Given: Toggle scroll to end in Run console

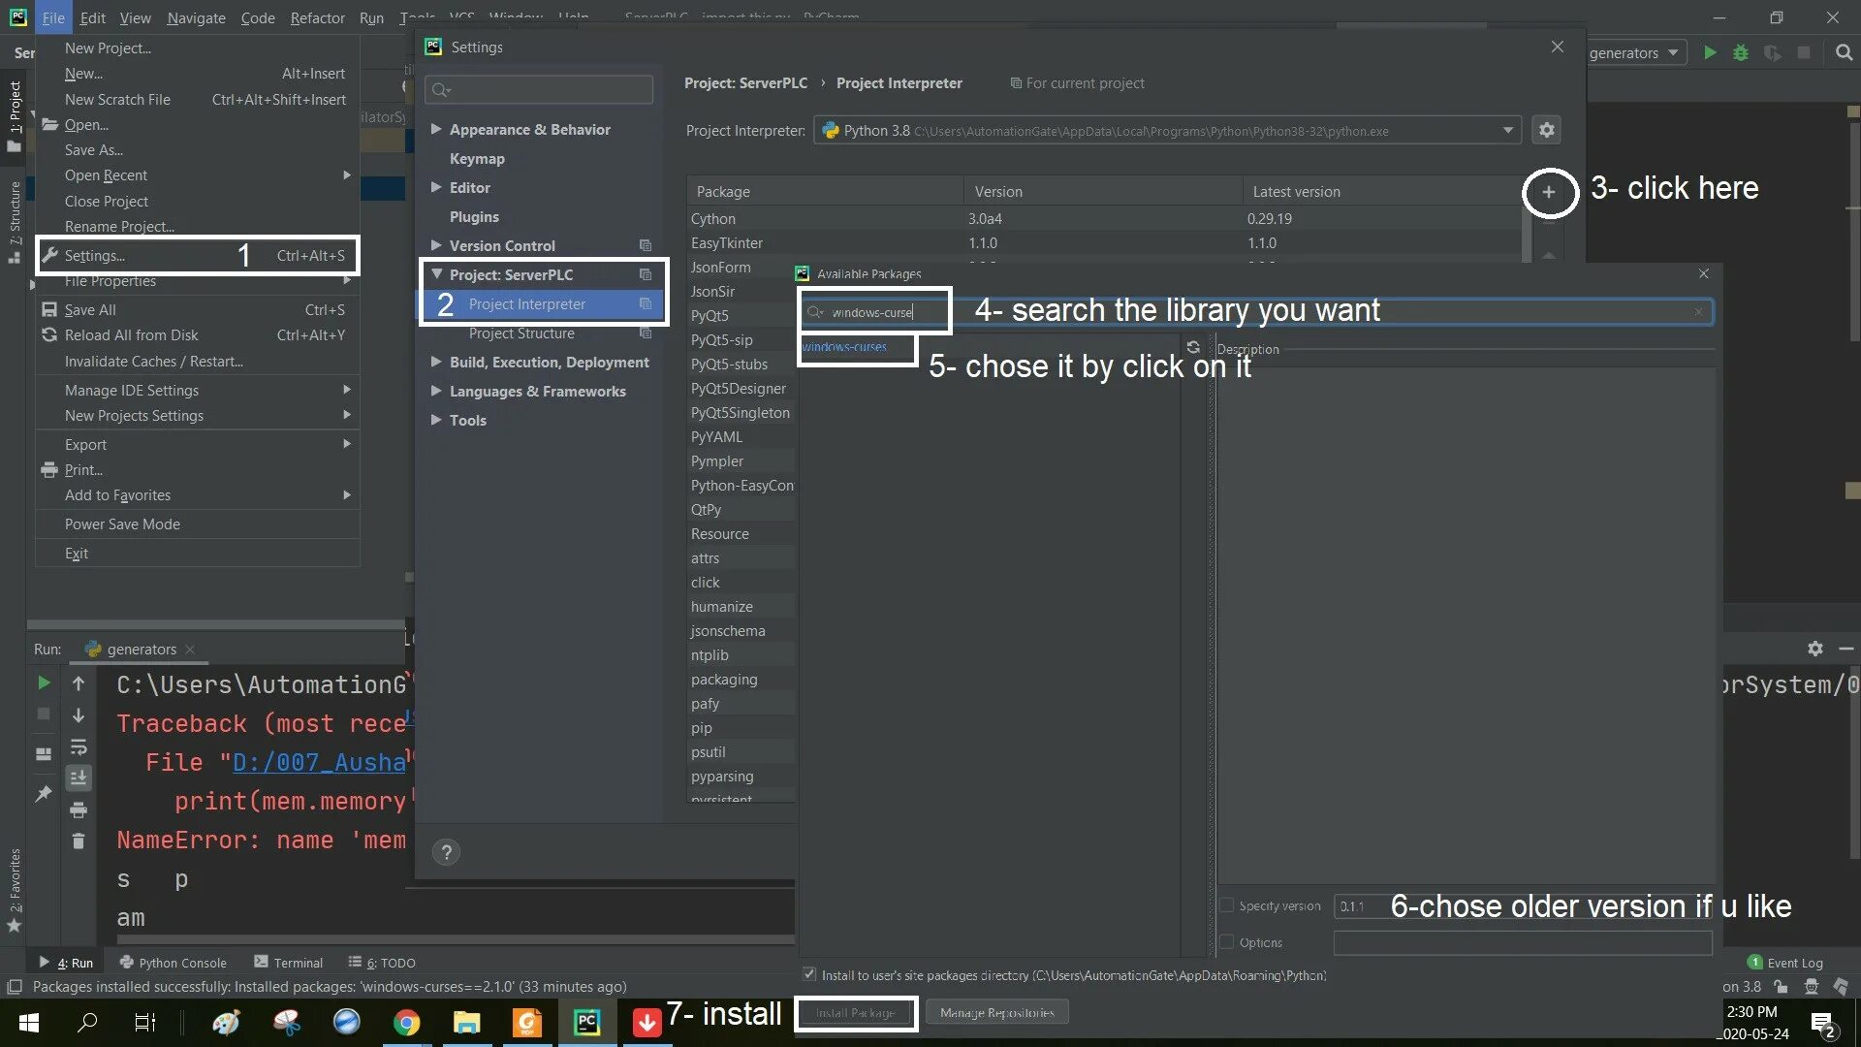Looking at the screenshot, I should coord(79,777).
